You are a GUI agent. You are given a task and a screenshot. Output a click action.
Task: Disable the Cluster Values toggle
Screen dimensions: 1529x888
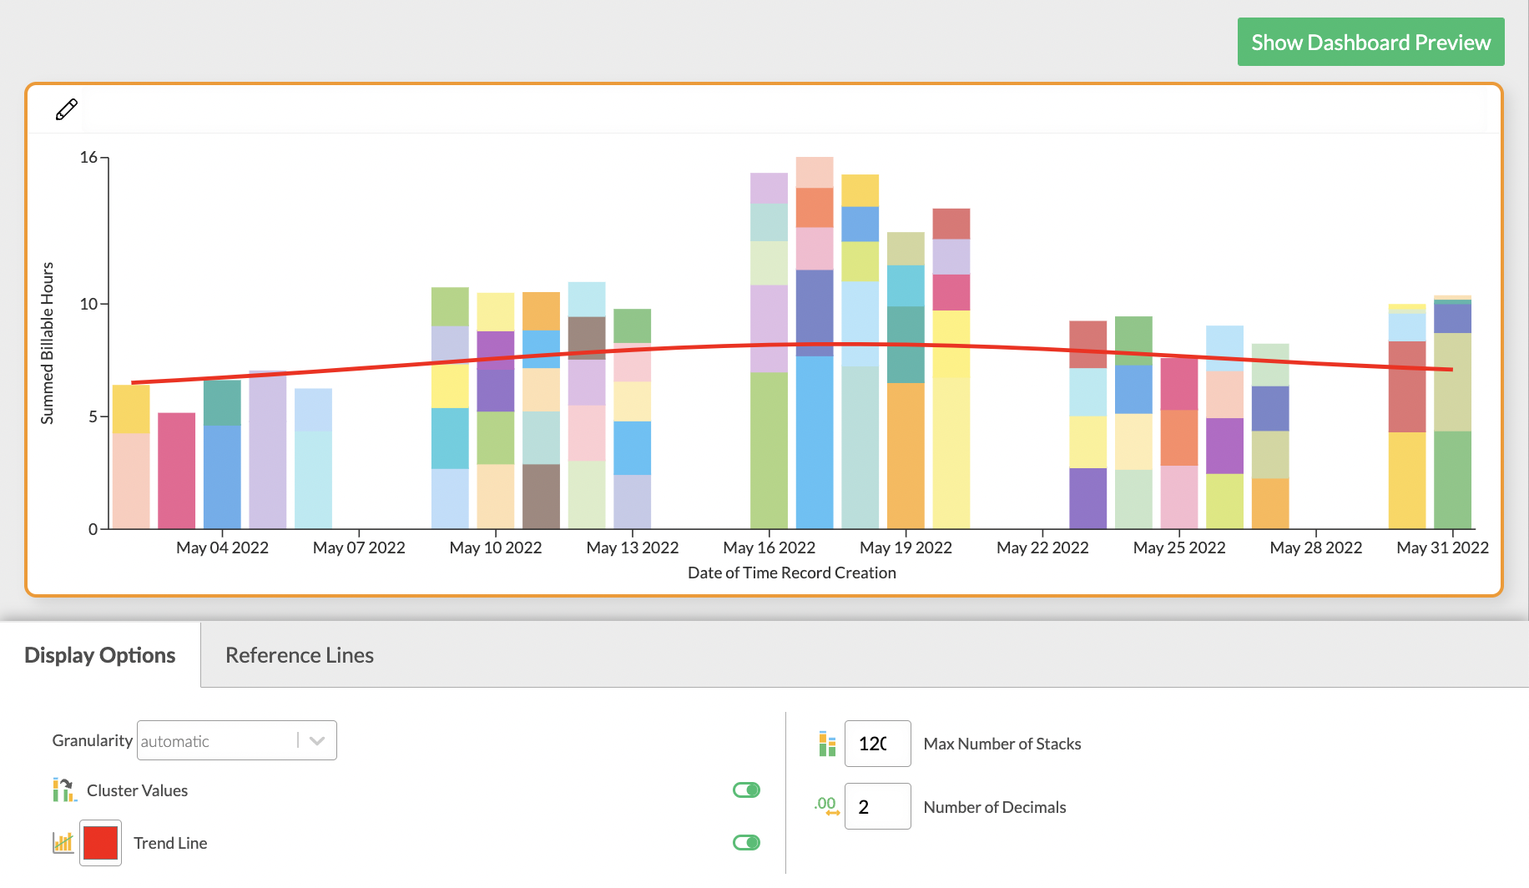(x=745, y=790)
